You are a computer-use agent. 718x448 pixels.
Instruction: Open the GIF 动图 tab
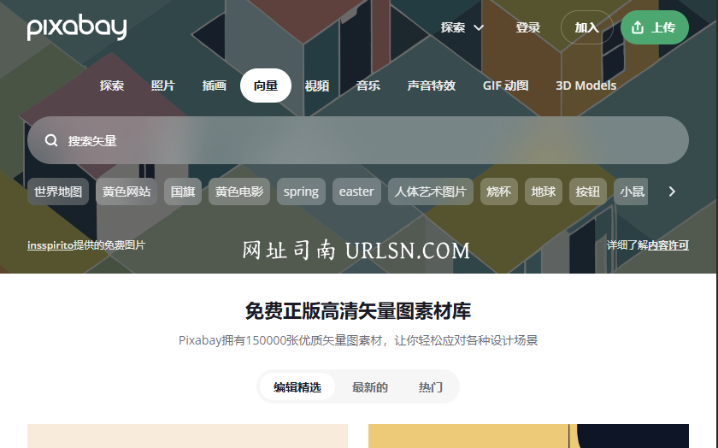coord(505,85)
